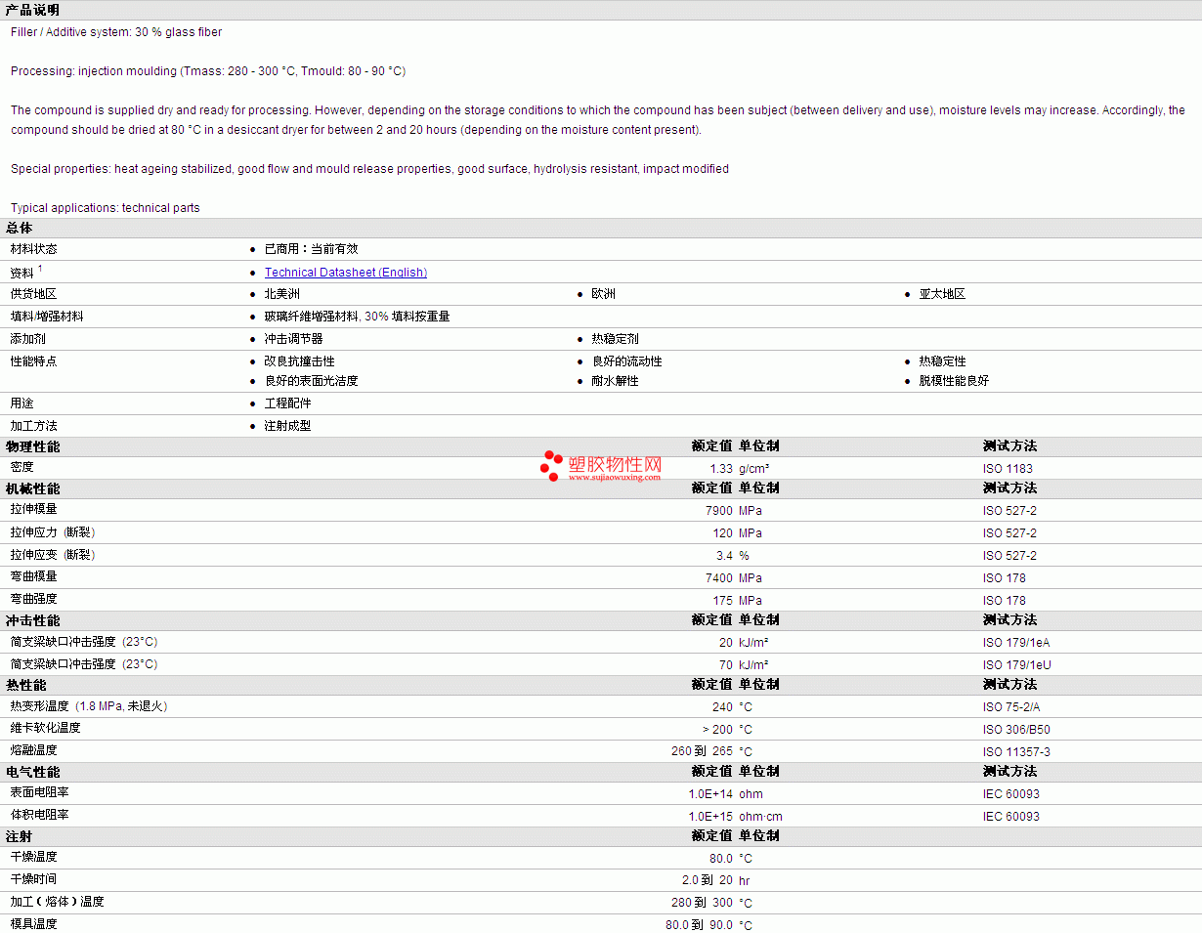Select the 已商用：当前有效 value
Viewport: 1202px width, 933px height.
coord(312,249)
